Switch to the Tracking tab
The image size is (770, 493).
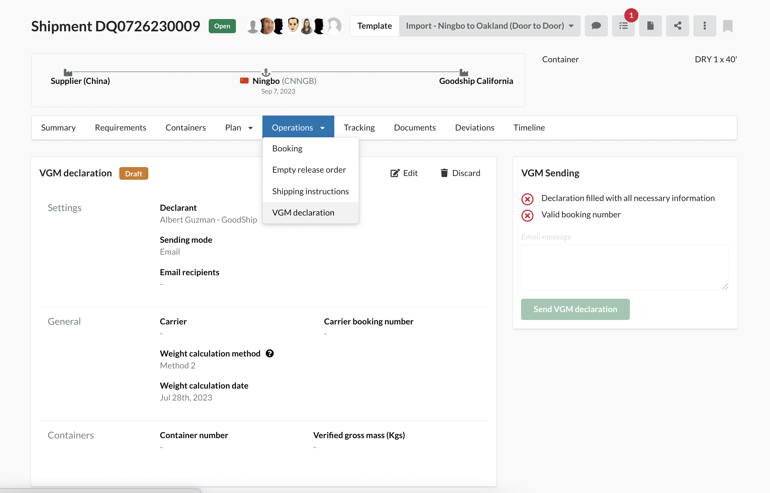tap(359, 128)
